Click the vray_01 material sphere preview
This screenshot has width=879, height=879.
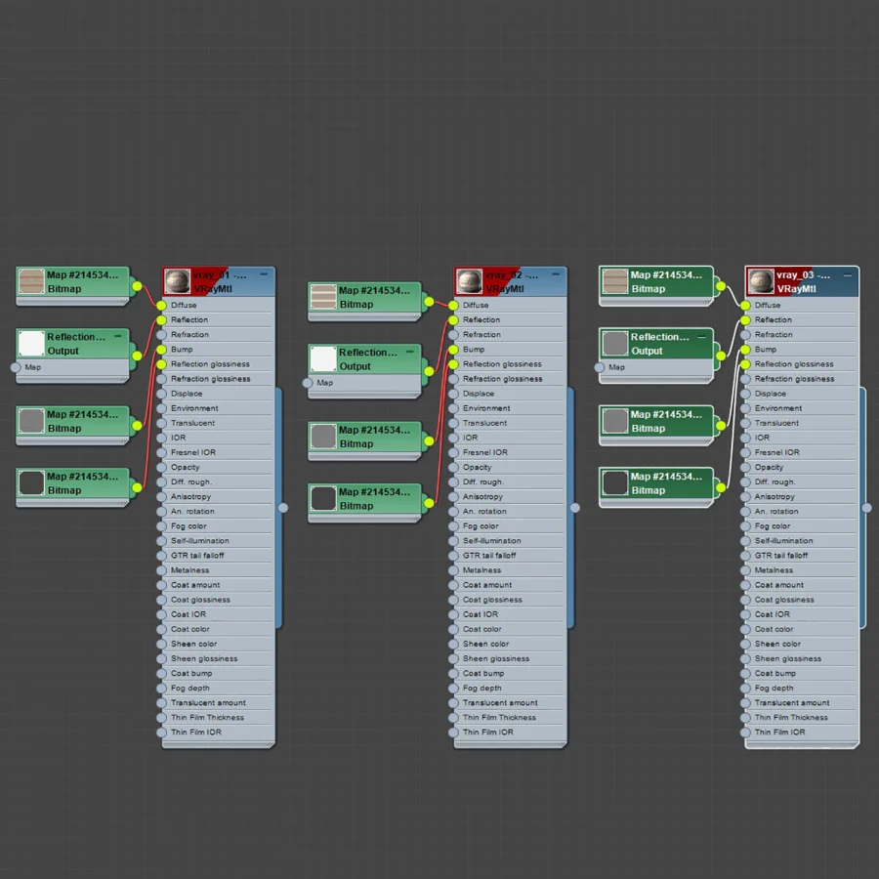click(177, 281)
